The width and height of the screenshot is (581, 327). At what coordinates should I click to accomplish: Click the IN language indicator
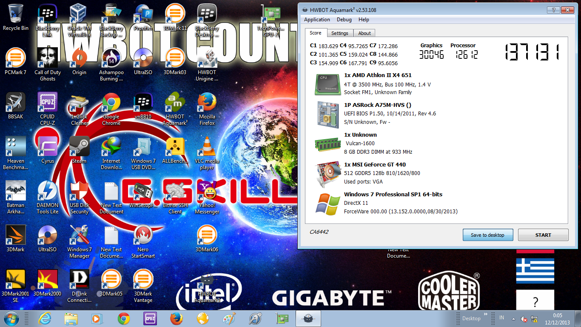pos(502,318)
